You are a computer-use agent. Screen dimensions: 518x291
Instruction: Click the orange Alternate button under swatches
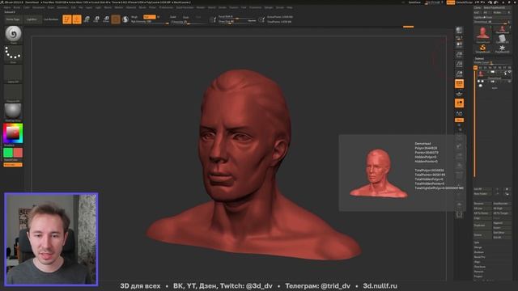(13, 165)
